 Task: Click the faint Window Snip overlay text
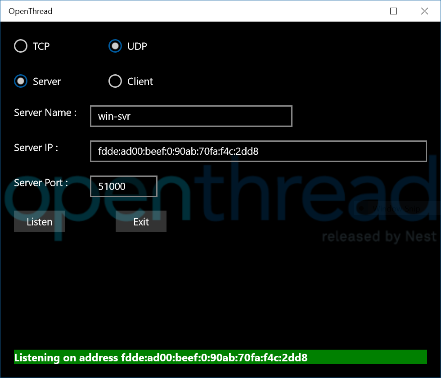tap(396, 209)
